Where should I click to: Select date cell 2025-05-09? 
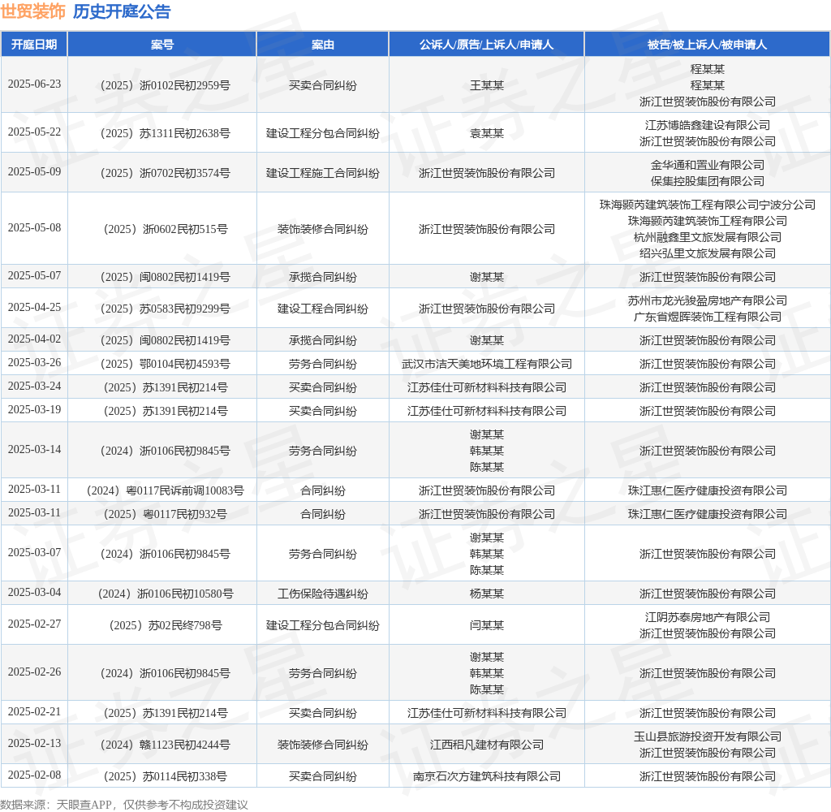[34, 172]
